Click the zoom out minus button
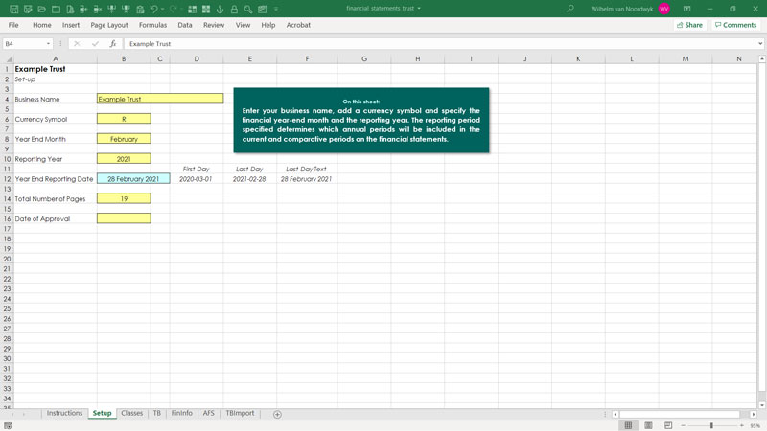This screenshot has height=431, width=767. (x=684, y=425)
